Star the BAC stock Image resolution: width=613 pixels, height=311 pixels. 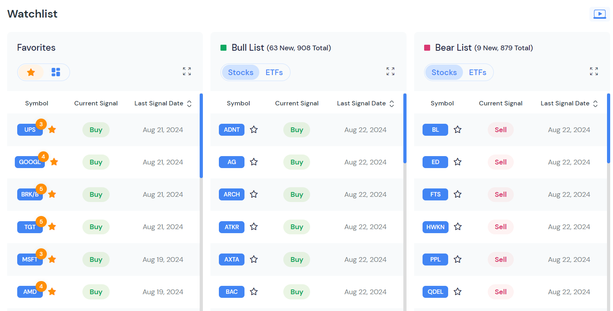click(x=254, y=292)
